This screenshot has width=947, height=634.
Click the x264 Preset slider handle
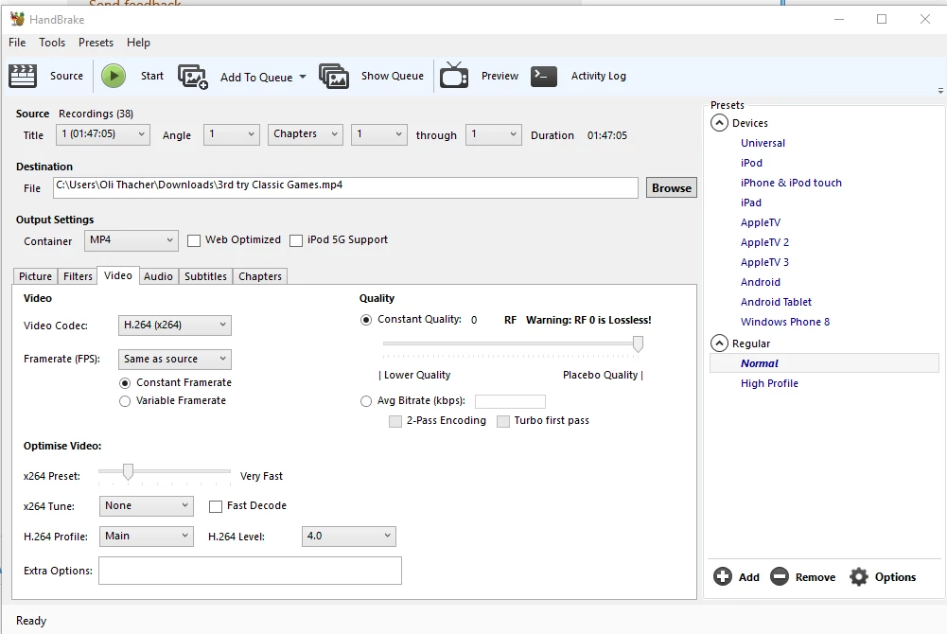coord(128,471)
